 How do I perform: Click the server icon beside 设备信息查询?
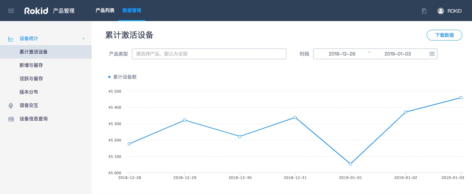(x=11, y=119)
